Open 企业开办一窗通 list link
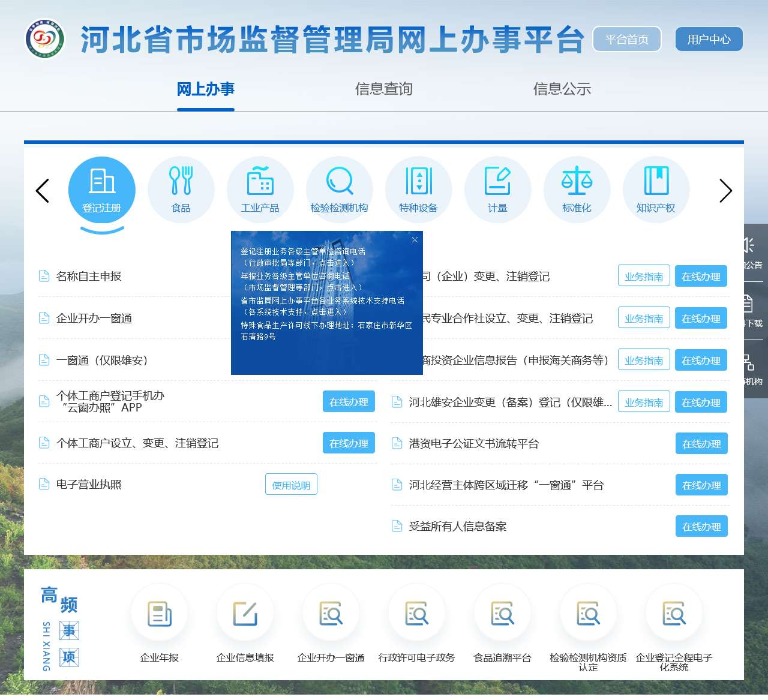768x700 pixels. pos(94,318)
